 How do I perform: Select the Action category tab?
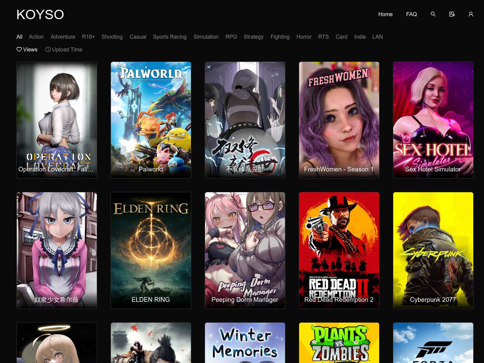(36, 37)
